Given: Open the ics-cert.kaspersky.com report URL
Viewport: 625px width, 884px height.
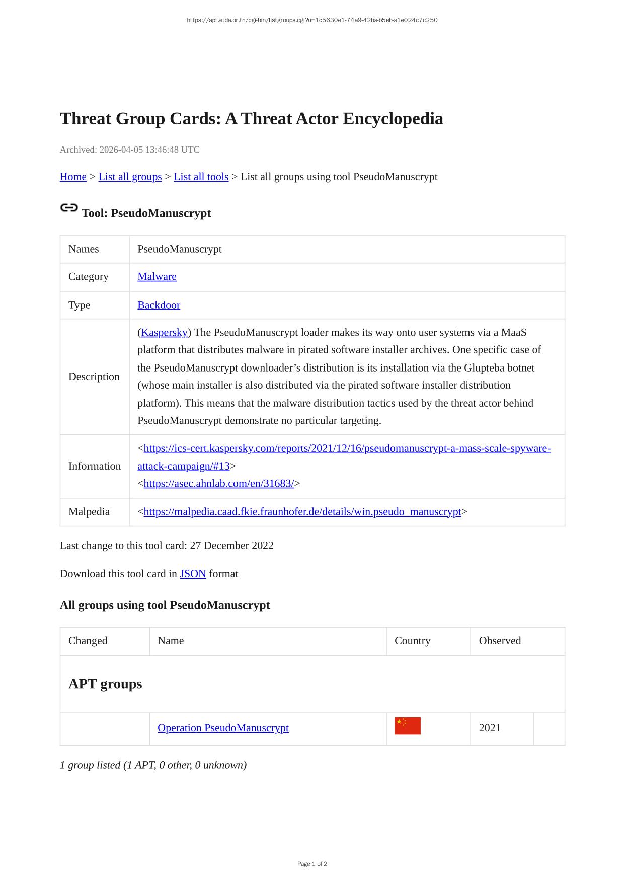Looking at the screenshot, I should click(347, 448).
